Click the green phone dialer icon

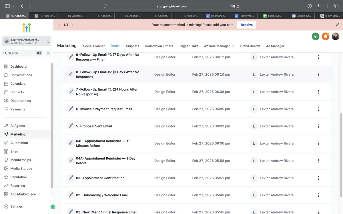click(316, 36)
